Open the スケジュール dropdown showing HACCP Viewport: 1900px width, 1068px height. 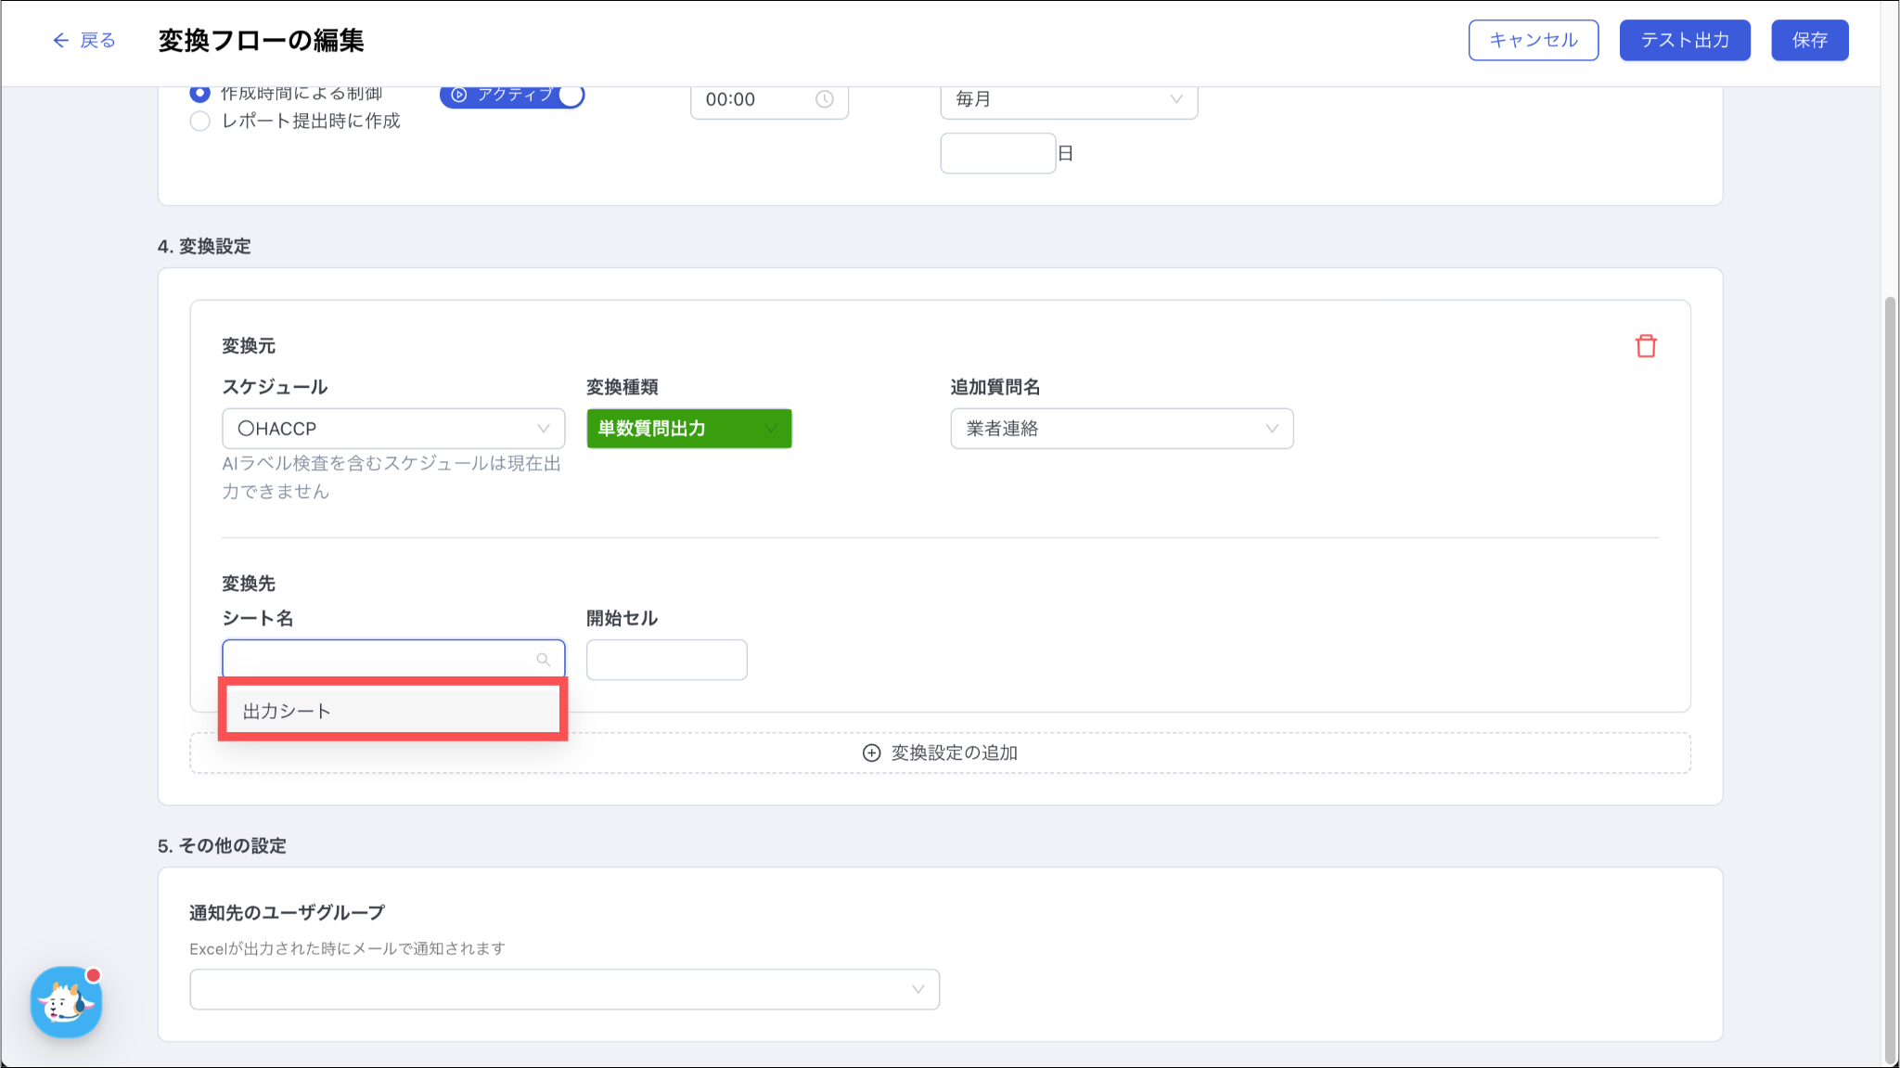393,429
